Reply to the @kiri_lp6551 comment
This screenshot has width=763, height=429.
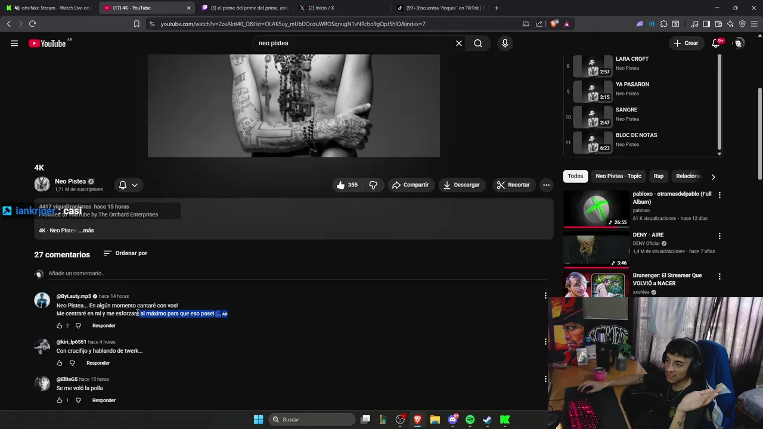click(x=98, y=363)
